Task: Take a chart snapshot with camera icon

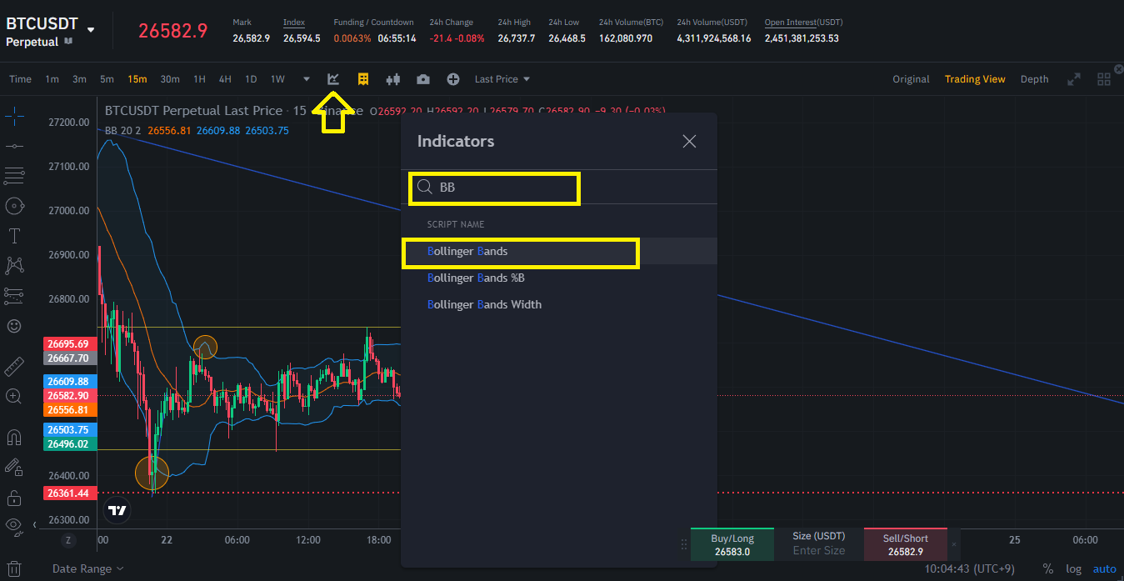Action: coord(423,79)
